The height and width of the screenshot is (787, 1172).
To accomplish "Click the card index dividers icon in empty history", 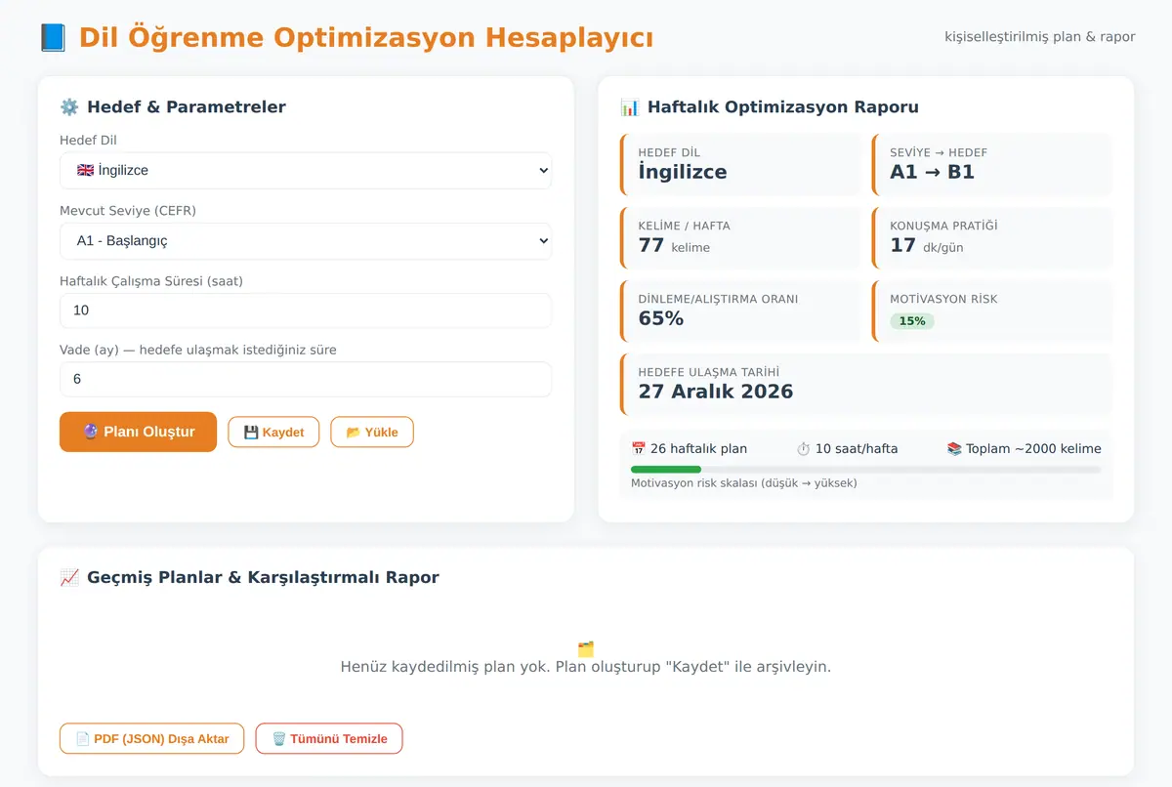I will coord(586,649).
